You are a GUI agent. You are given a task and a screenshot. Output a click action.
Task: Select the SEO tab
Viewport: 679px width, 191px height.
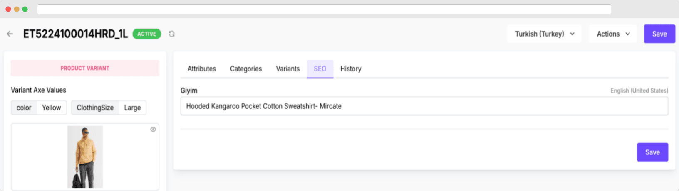[320, 69]
